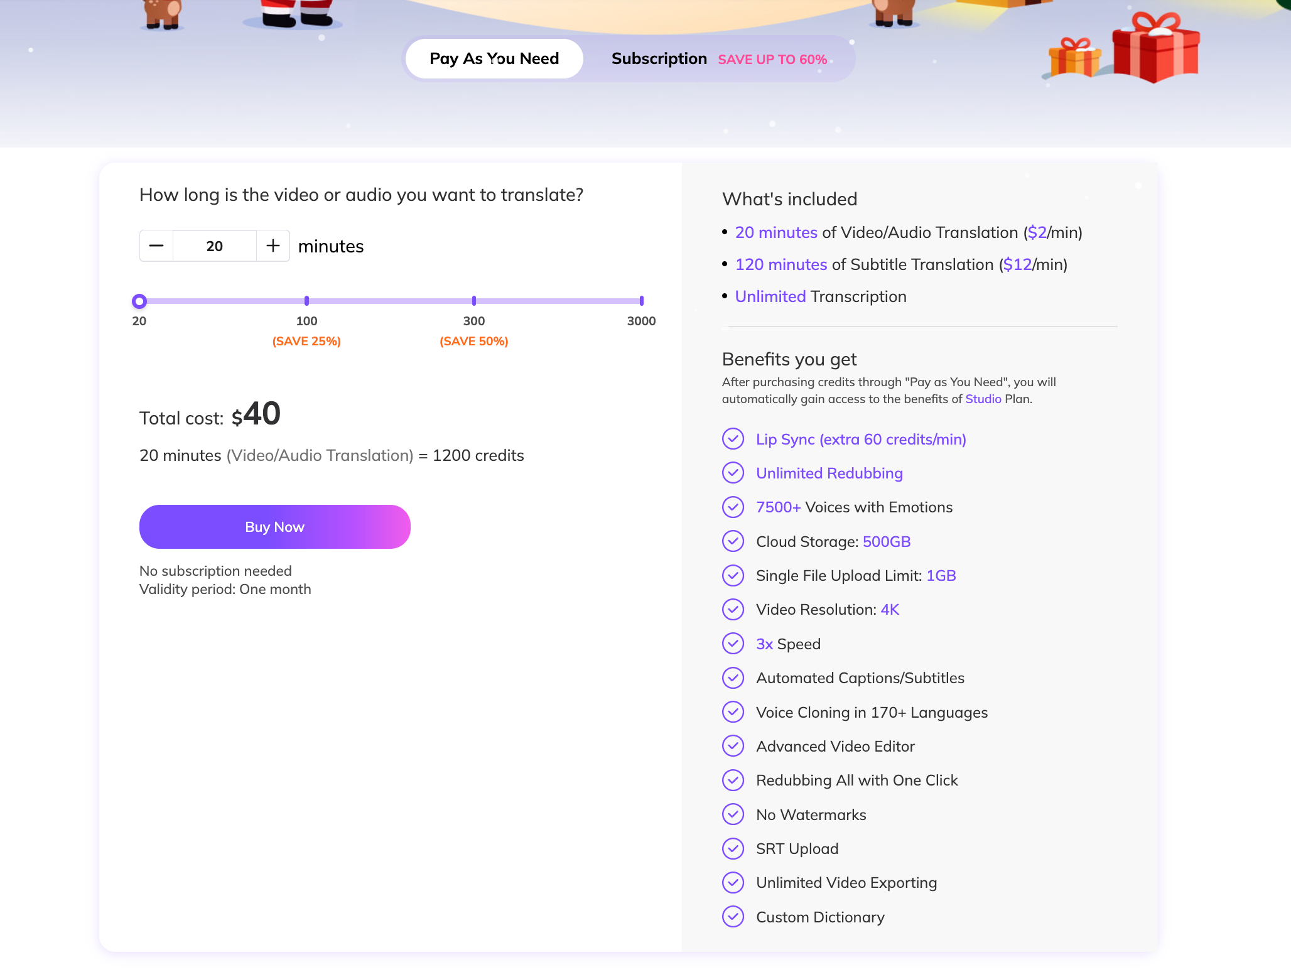
Task: Click the minus button to decrease minutes
Action: click(x=156, y=246)
